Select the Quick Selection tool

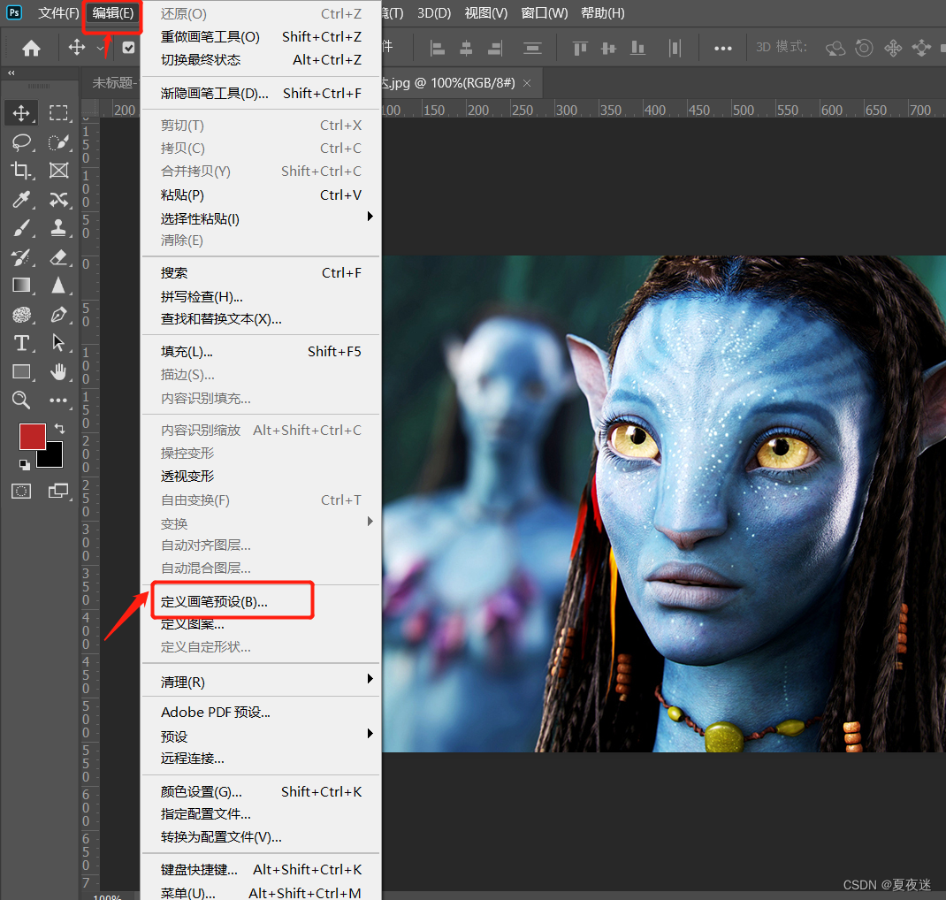58,142
